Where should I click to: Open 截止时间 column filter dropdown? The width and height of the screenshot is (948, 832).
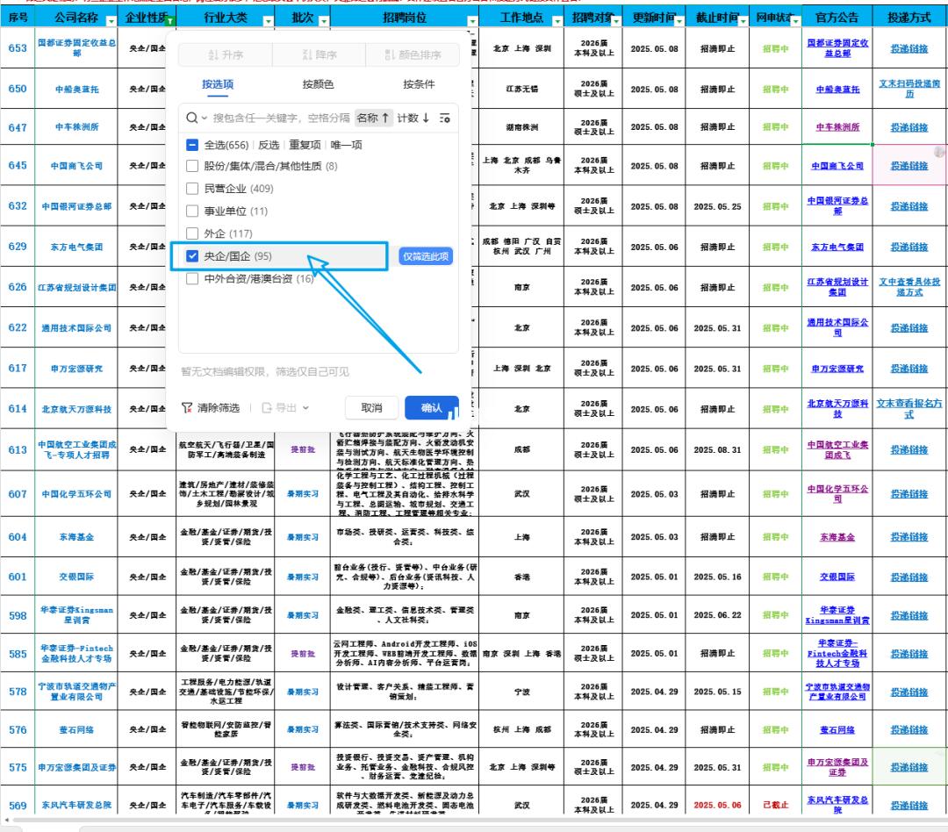coord(743,21)
